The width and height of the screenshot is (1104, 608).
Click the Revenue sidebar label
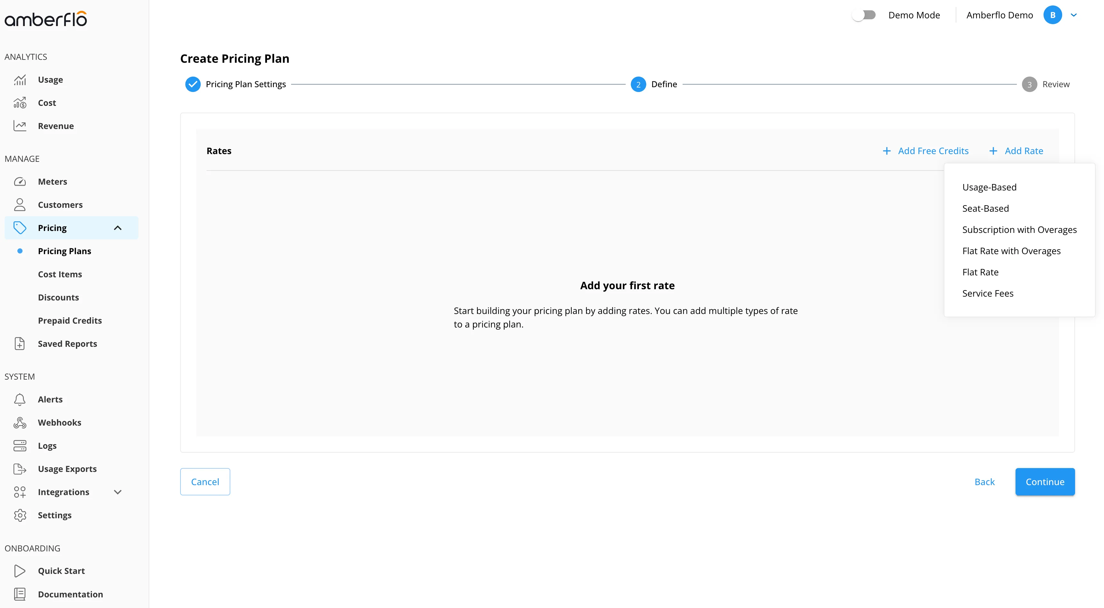tap(56, 126)
